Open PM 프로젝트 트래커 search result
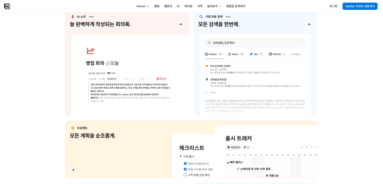Image resolution: width=383 pixels, height=184 pixels. click(220, 66)
